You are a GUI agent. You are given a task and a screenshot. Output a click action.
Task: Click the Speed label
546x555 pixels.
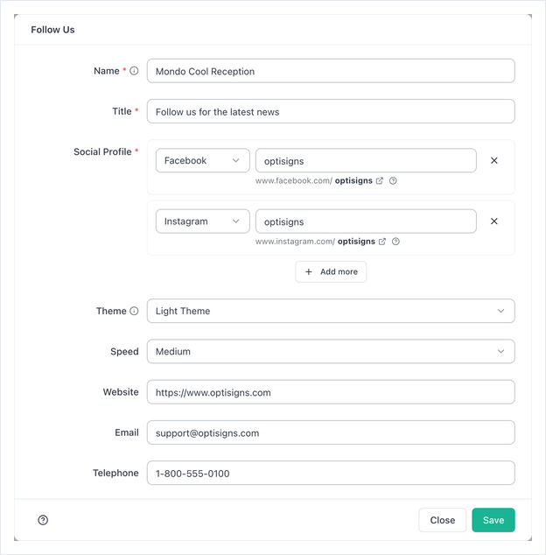click(124, 352)
